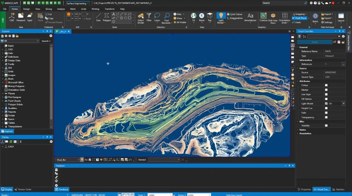Select the Line draw tool

tap(98, 17)
